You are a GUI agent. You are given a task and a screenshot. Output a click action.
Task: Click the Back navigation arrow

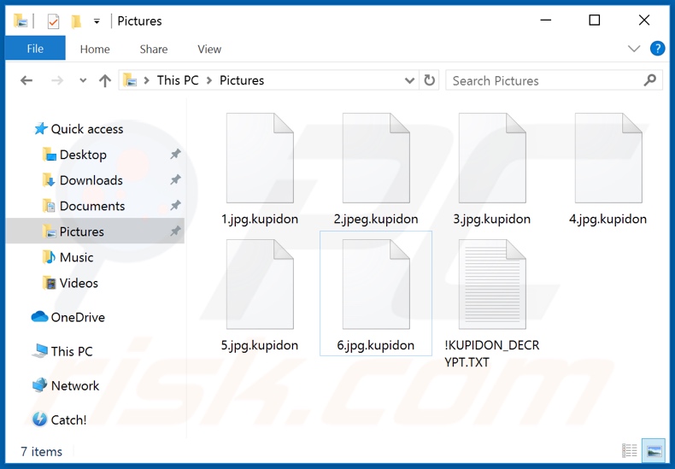pos(26,80)
